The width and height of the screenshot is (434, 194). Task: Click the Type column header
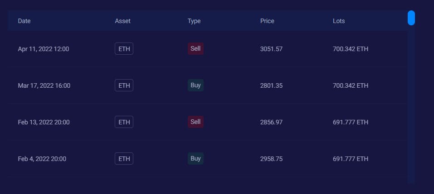(194, 21)
